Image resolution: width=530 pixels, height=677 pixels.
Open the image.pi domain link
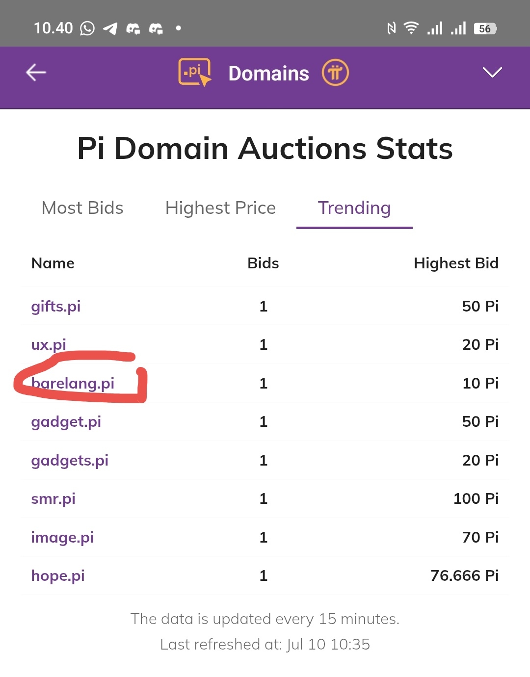[x=62, y=538]
